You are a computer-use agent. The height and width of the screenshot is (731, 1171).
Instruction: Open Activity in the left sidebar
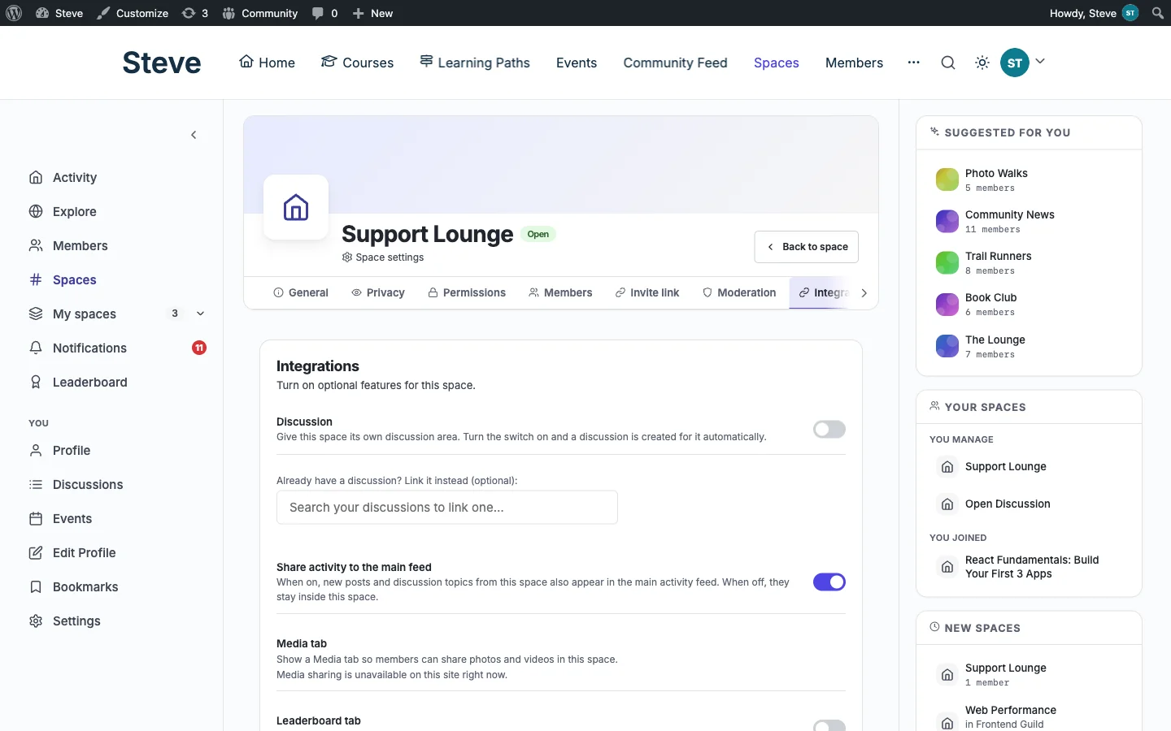coord(75,177)
